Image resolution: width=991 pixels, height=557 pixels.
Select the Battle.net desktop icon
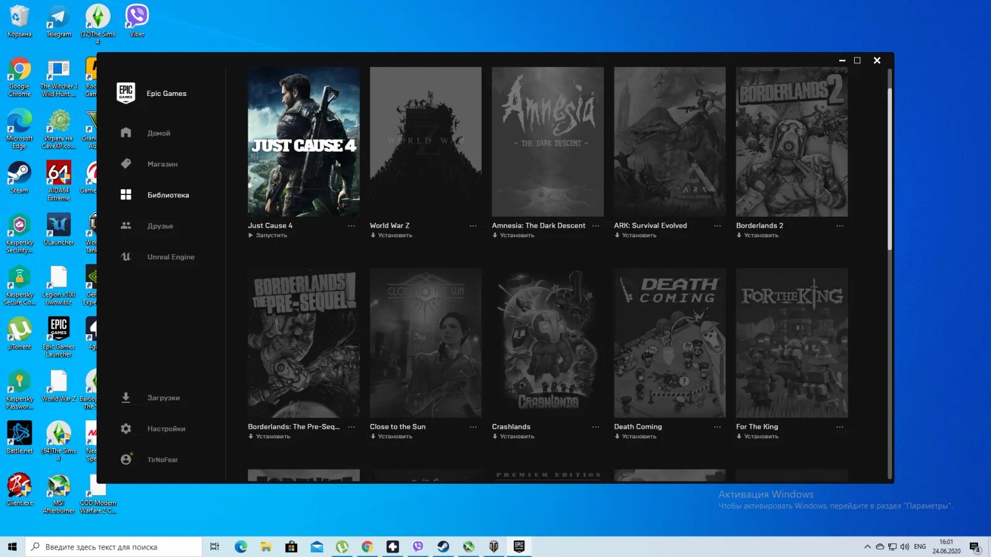[19, 438]
